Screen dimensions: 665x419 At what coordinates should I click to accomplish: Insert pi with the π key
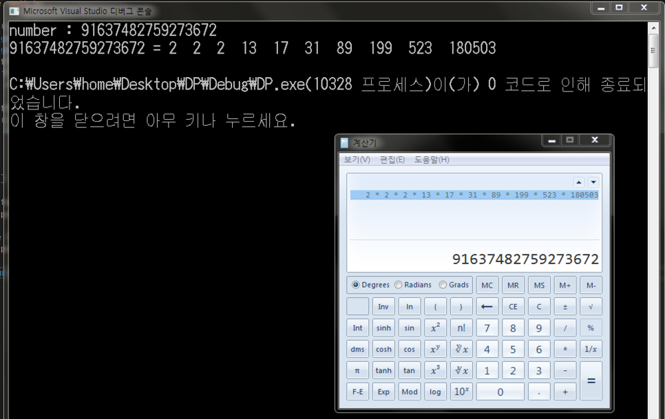click(x=357, y=370)
